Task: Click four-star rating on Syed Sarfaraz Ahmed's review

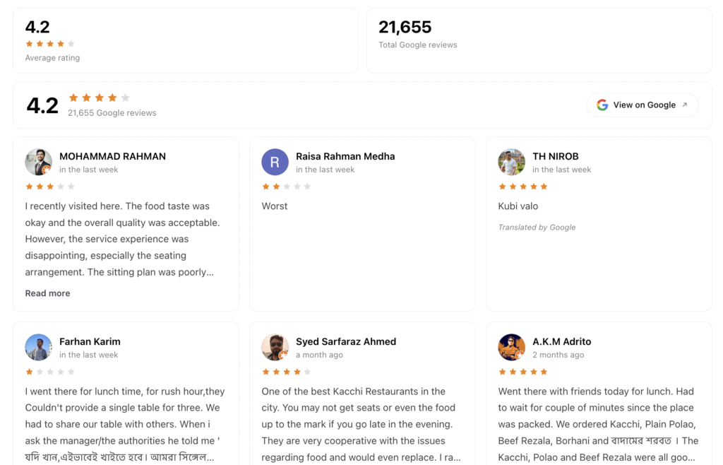Action: coord(287,372)
